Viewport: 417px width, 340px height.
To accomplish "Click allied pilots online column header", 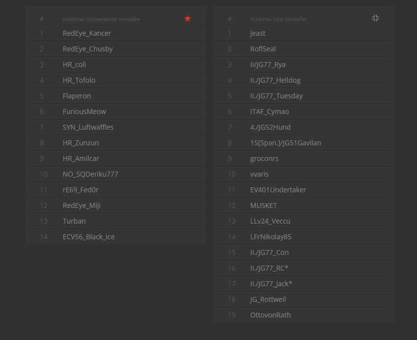I will 102,19.
